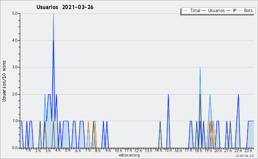Click the '8 h' x-axis label

point(98,151)
